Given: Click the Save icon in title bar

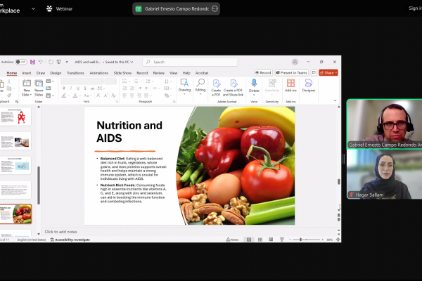Looking at the screenshot, I should (32, 62).
